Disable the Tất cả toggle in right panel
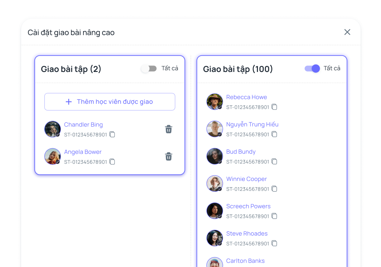Image resolution: width=381 pixels, height=267 pixels. click(x=312, y=69)
